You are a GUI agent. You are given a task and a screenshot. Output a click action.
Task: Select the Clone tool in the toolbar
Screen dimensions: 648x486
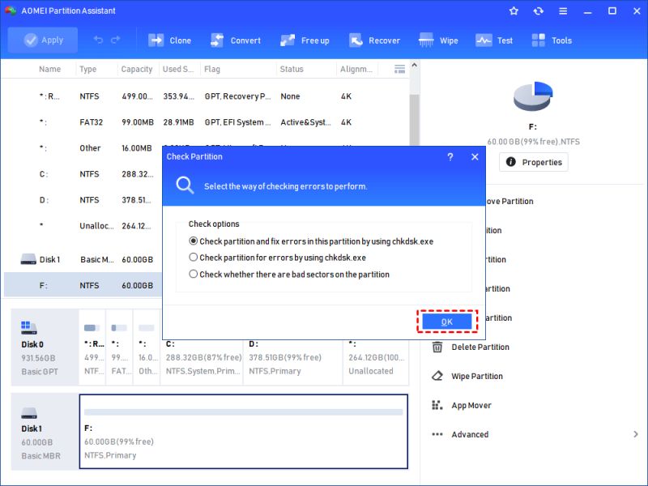click(171, 40)
